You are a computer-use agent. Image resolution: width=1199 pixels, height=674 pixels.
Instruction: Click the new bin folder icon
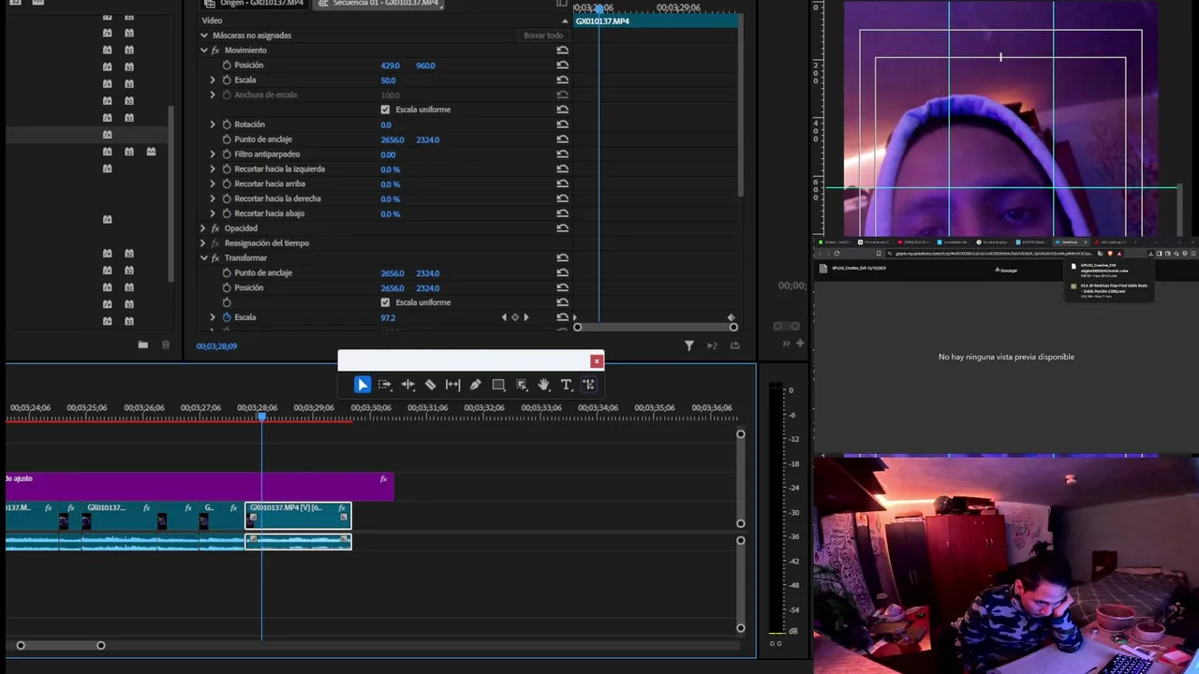point(142,345)
